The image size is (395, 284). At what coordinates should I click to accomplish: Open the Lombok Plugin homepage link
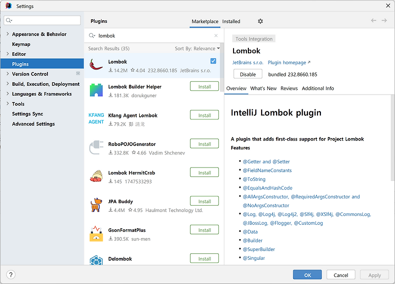pos(286,63)
